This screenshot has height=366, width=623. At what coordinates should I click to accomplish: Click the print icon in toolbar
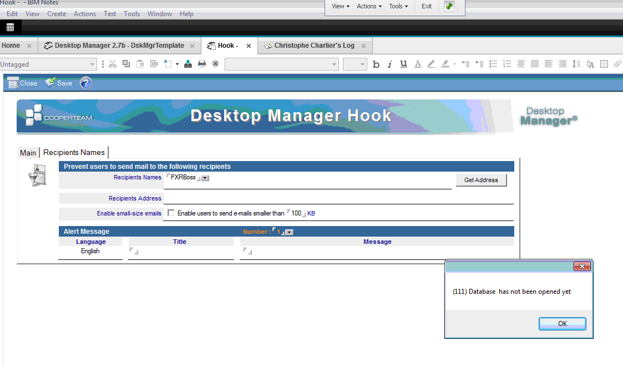pyautogui.click(x=202, y=64)
